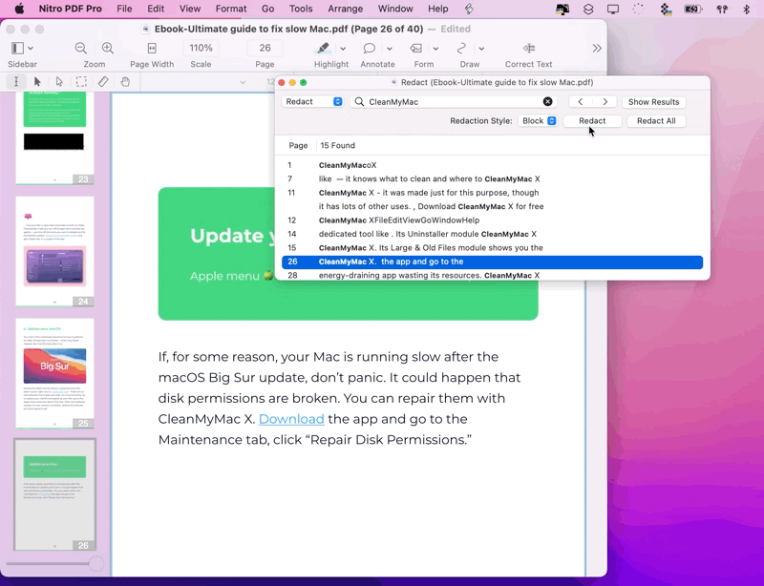Open the Help menu
Screen dimensions: 764x586
click(x=438, y=9)
